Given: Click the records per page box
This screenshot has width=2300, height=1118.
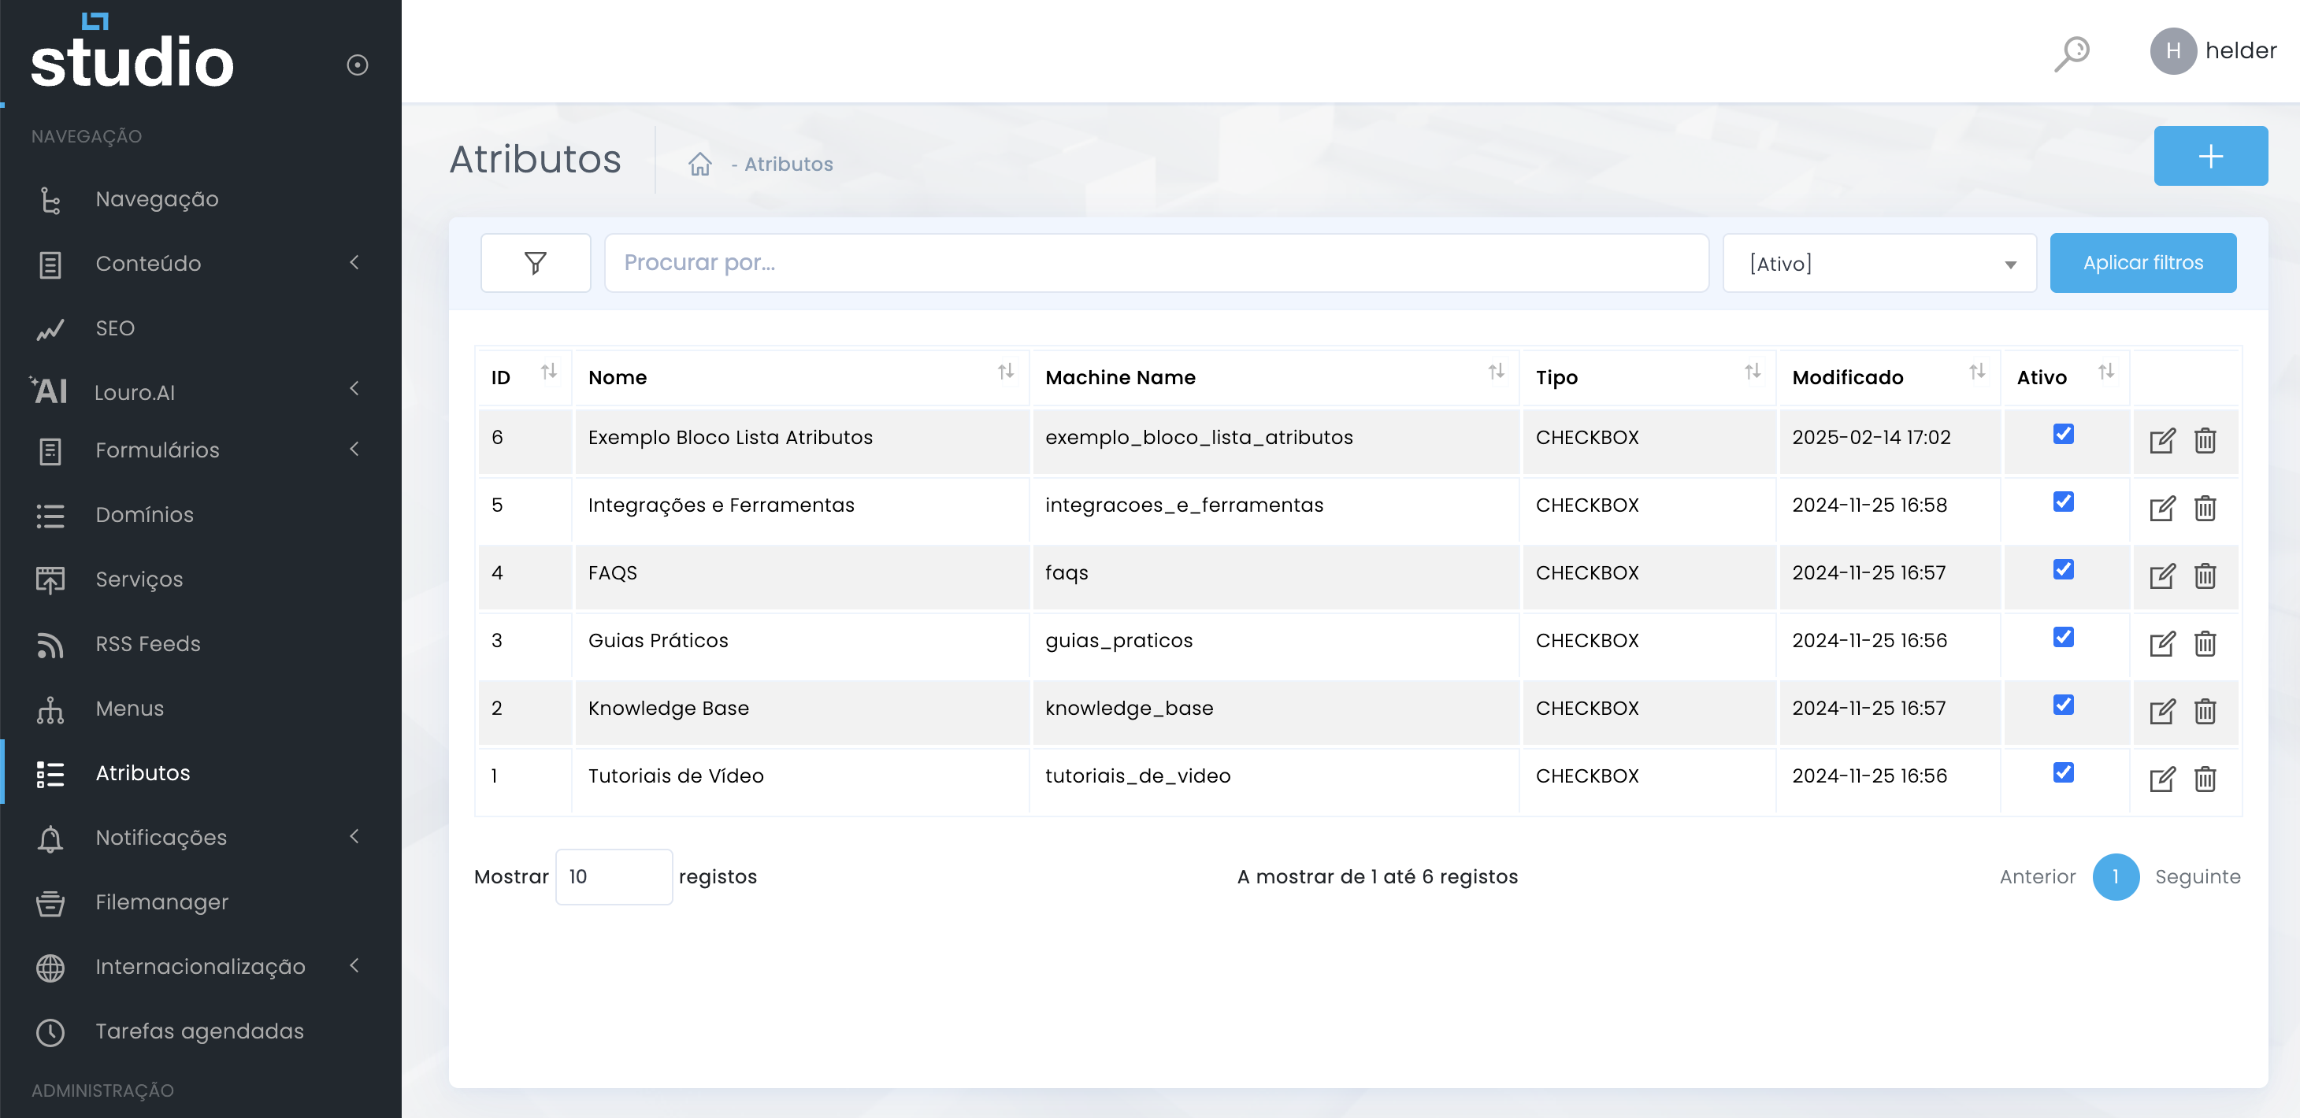Looking at the screenshot, I should (x=614, y=877).
